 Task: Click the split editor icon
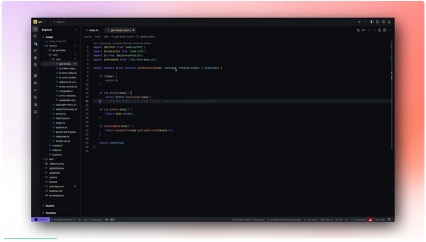[384, 30]
